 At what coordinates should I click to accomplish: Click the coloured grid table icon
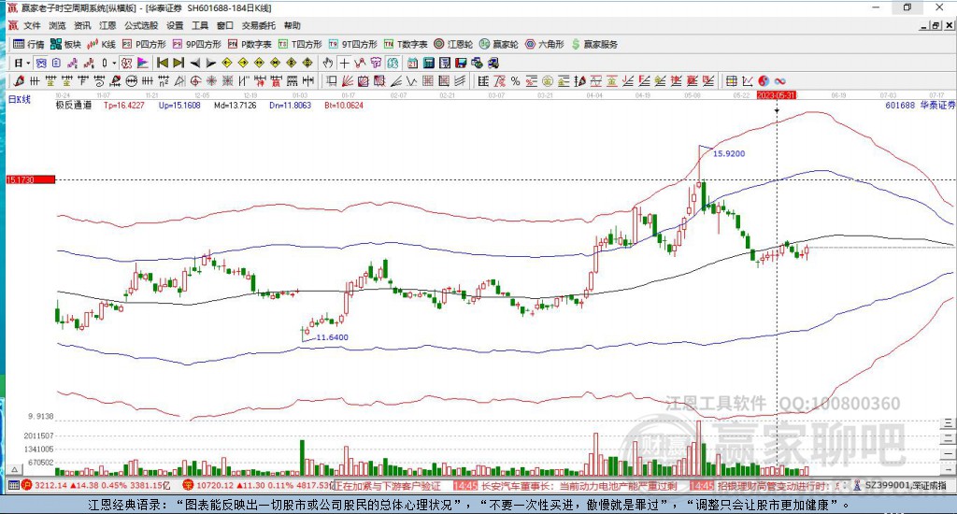tap(731, 80)
